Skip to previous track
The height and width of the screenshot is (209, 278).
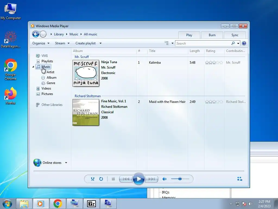pos(126,179)
